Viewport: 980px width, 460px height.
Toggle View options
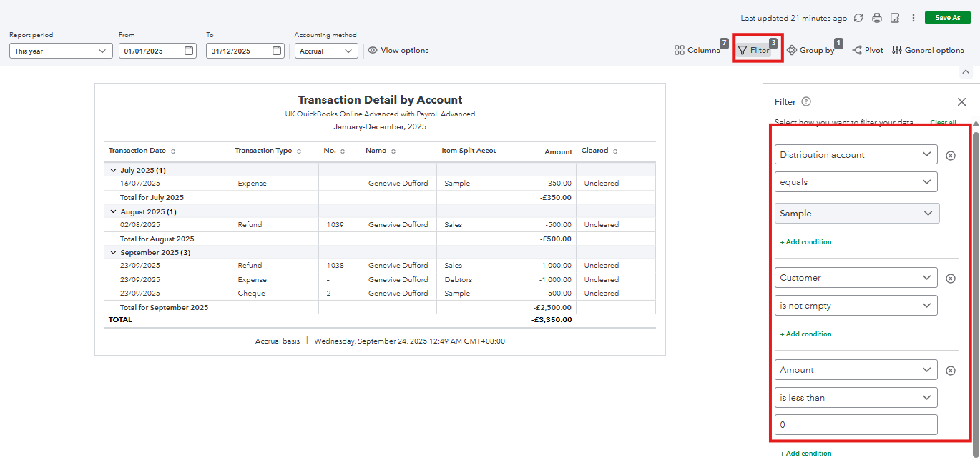398,51
